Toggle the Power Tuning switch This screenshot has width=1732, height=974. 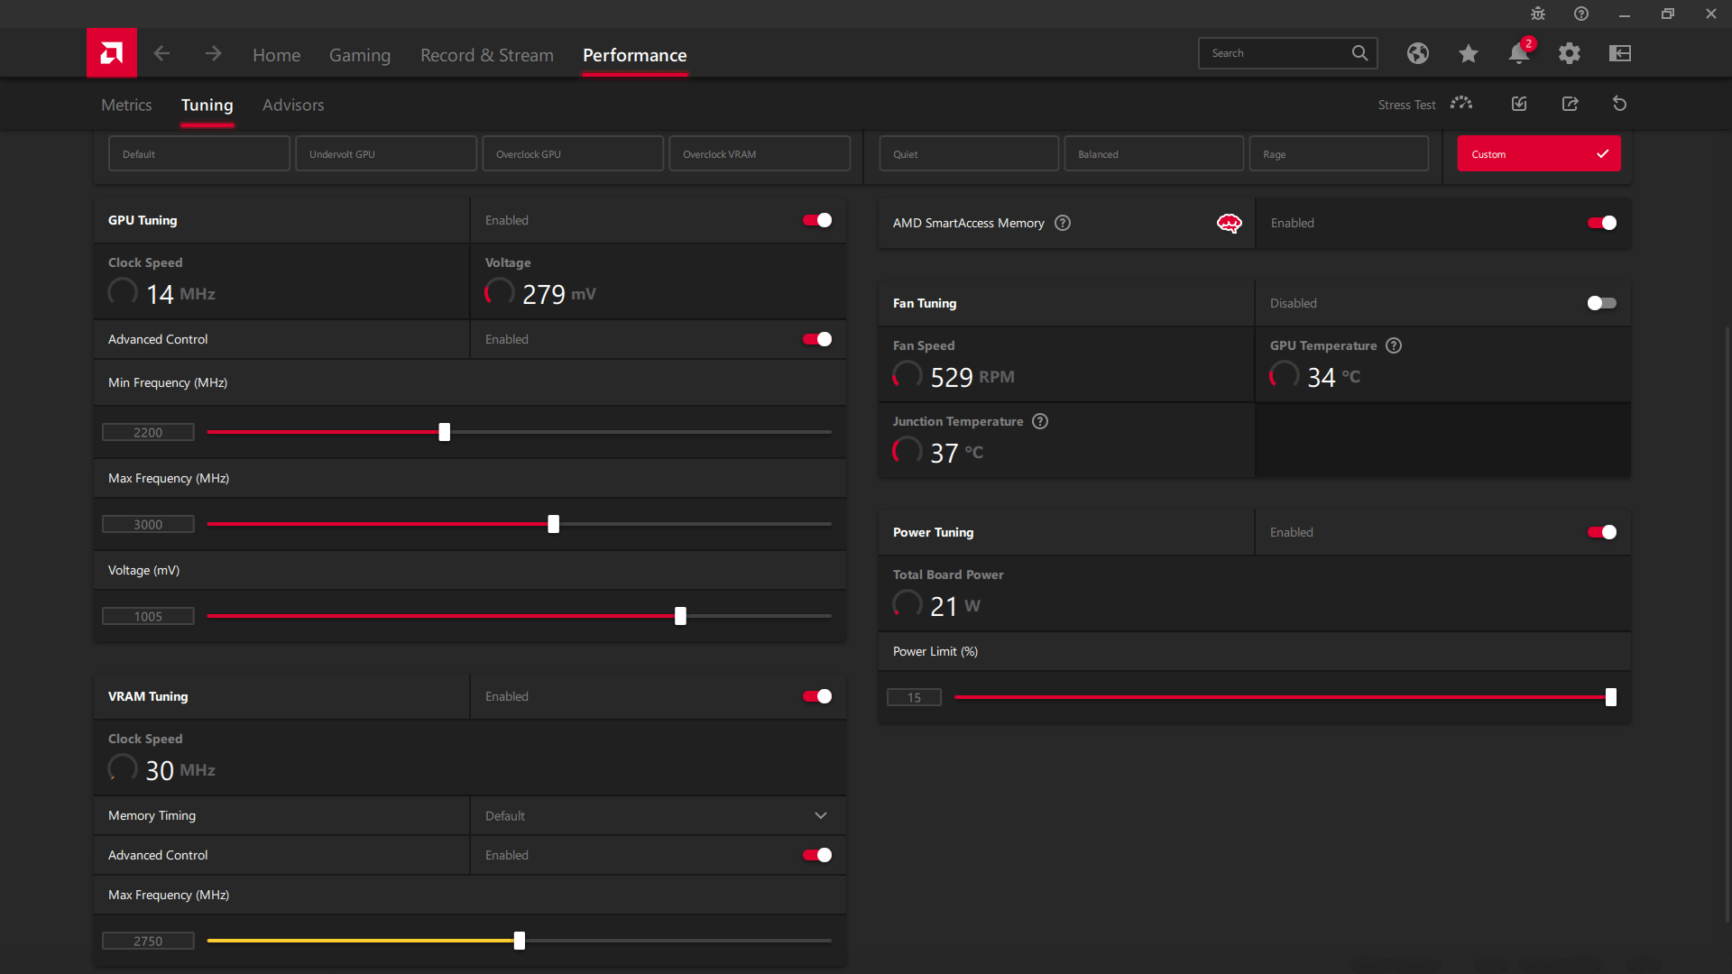(1602, 532)
